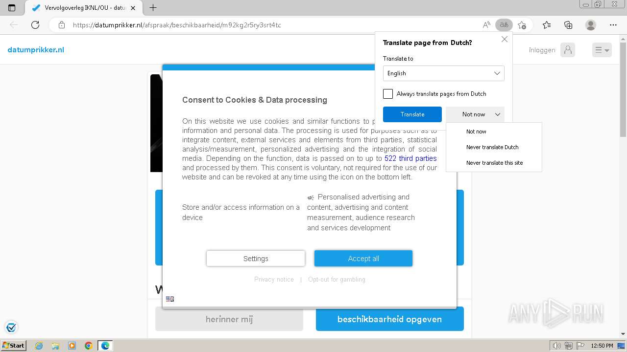The image size is (627, 352).
Task: Click language flag icon in consent dialog
Action: [170, 299]
